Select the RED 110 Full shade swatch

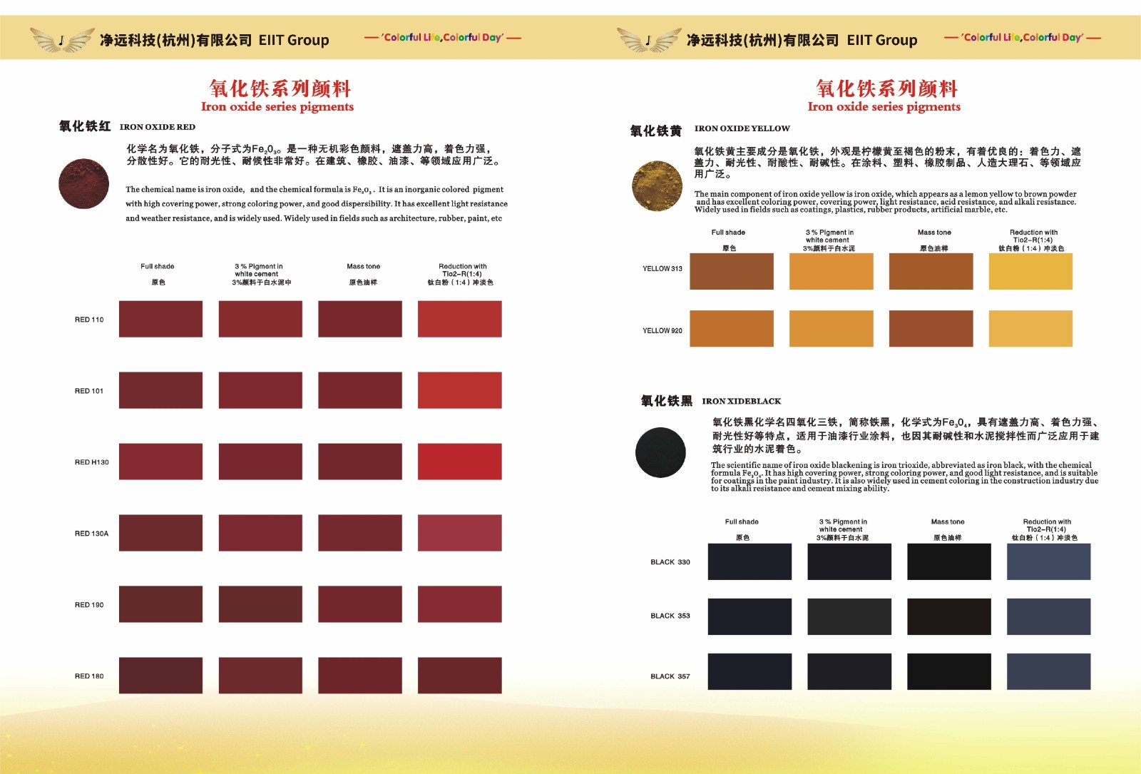pos(160,319)
